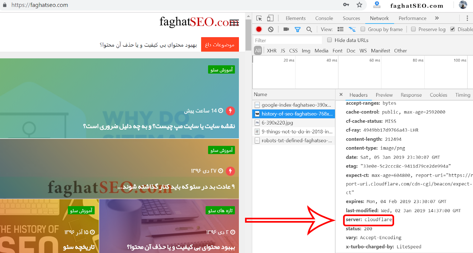Open the Timing tab
The image size is (473, 253).
[x=463, y=95]
